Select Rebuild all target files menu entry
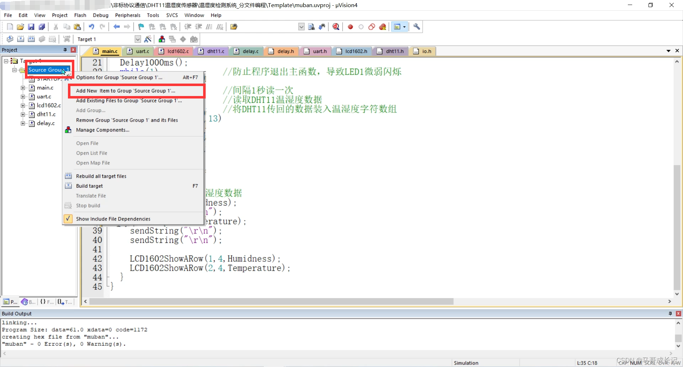Viewport: 683px width, 367px height. (101, 176)
